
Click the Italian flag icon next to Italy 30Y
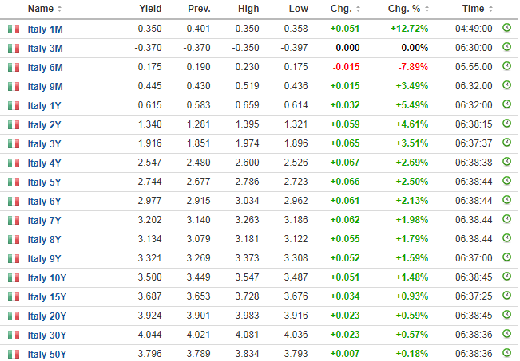point(14,335)
